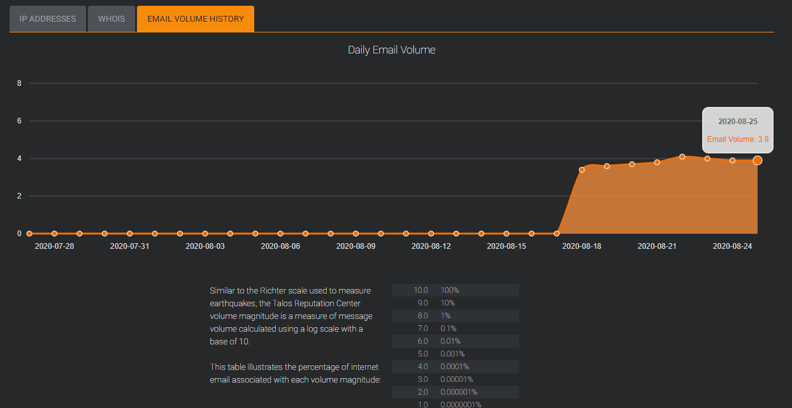This screenshot has height=408, width=792.
Task: Click the data point above 2020-08-24
Action: (733, 160)
